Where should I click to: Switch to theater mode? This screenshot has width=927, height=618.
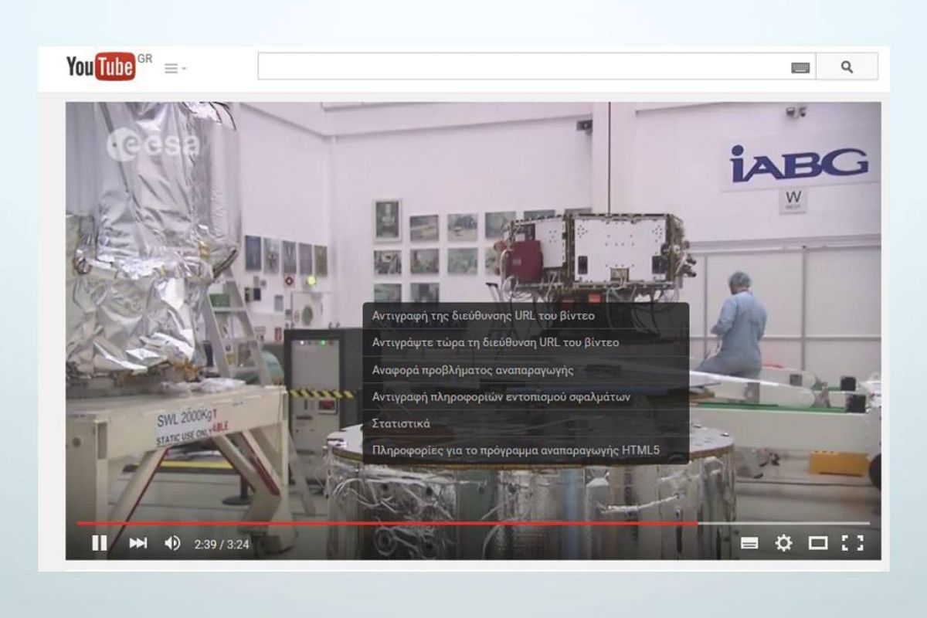point(818,544)
